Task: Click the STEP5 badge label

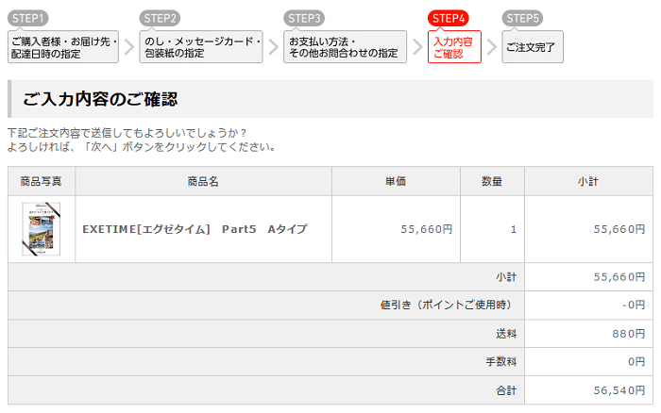Action: coord(522,18)
